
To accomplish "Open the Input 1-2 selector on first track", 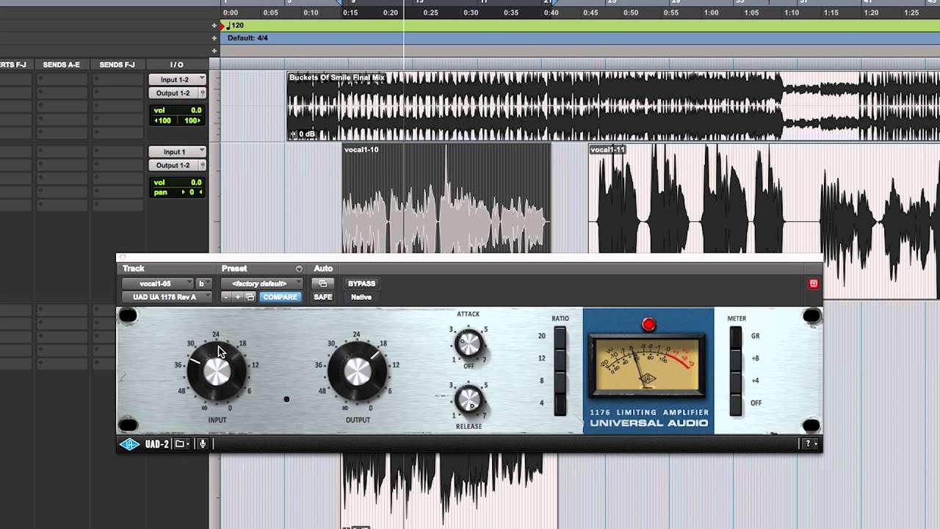I will pyautogui.click(x=177, y=79).
